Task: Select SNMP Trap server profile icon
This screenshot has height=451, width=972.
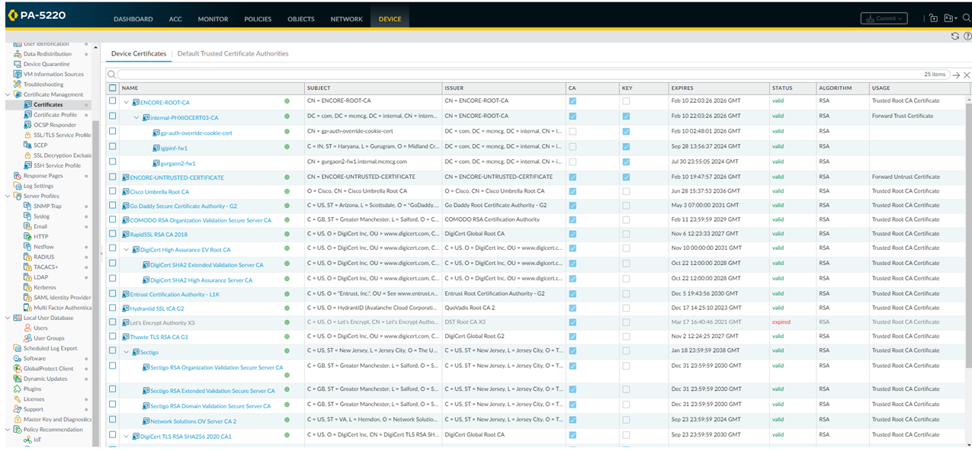Action: click(28, 206)
